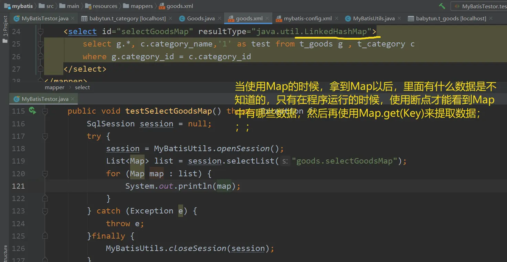The height and width of the screenshot is (262, 507).
Task: Fold the try block at line 117
Action: (x=45, y=136)
